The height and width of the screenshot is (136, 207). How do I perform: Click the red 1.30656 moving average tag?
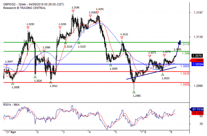[197, 61]
